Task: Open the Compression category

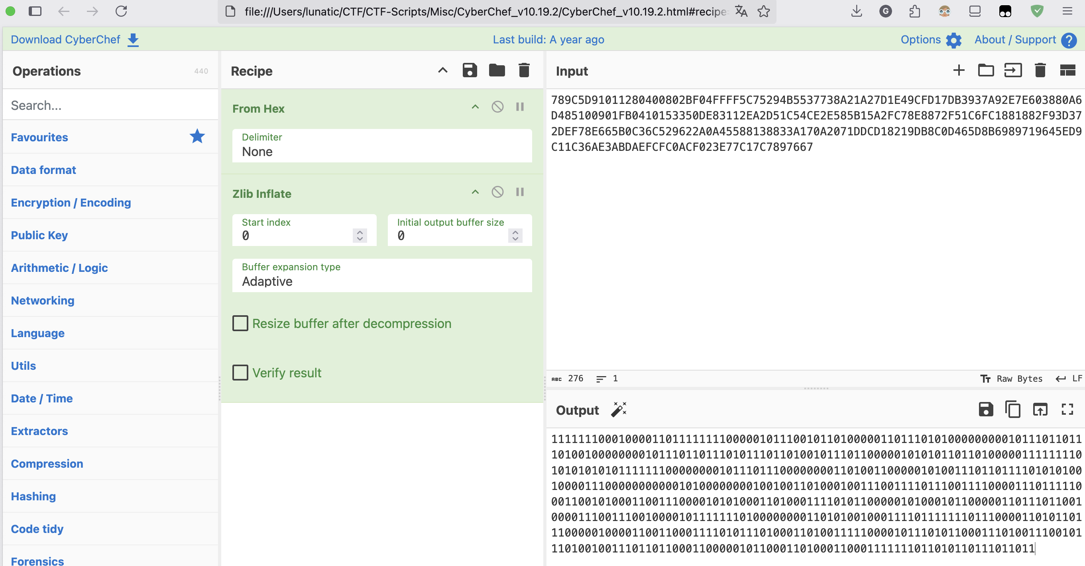Action: (x=110, y=463)
